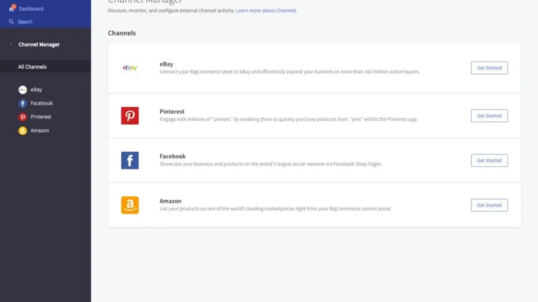
Task: Click the Dashboard home icon
Action: [x=11, y=9]
